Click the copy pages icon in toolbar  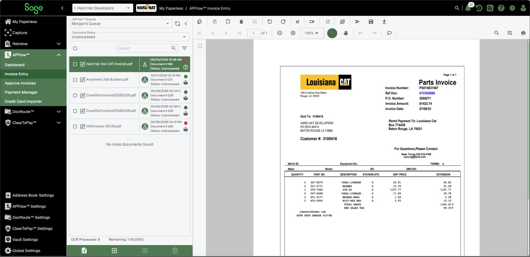tap(199, 22)
